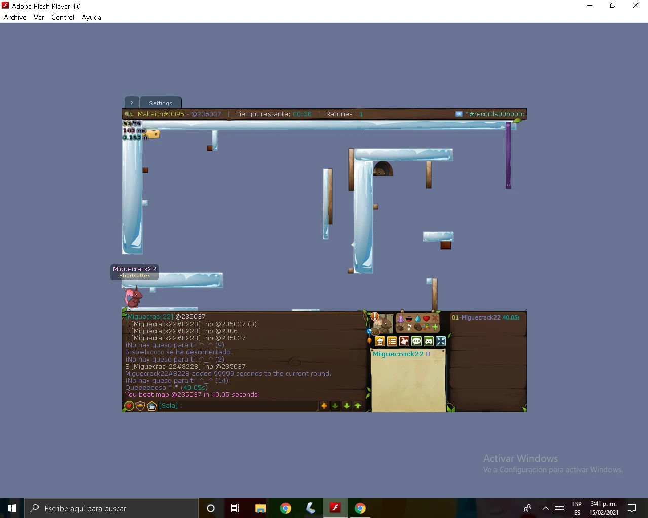Click 'You beat map @235037' chat message
This screenshot has height=518, width=648.
[193, 395]
